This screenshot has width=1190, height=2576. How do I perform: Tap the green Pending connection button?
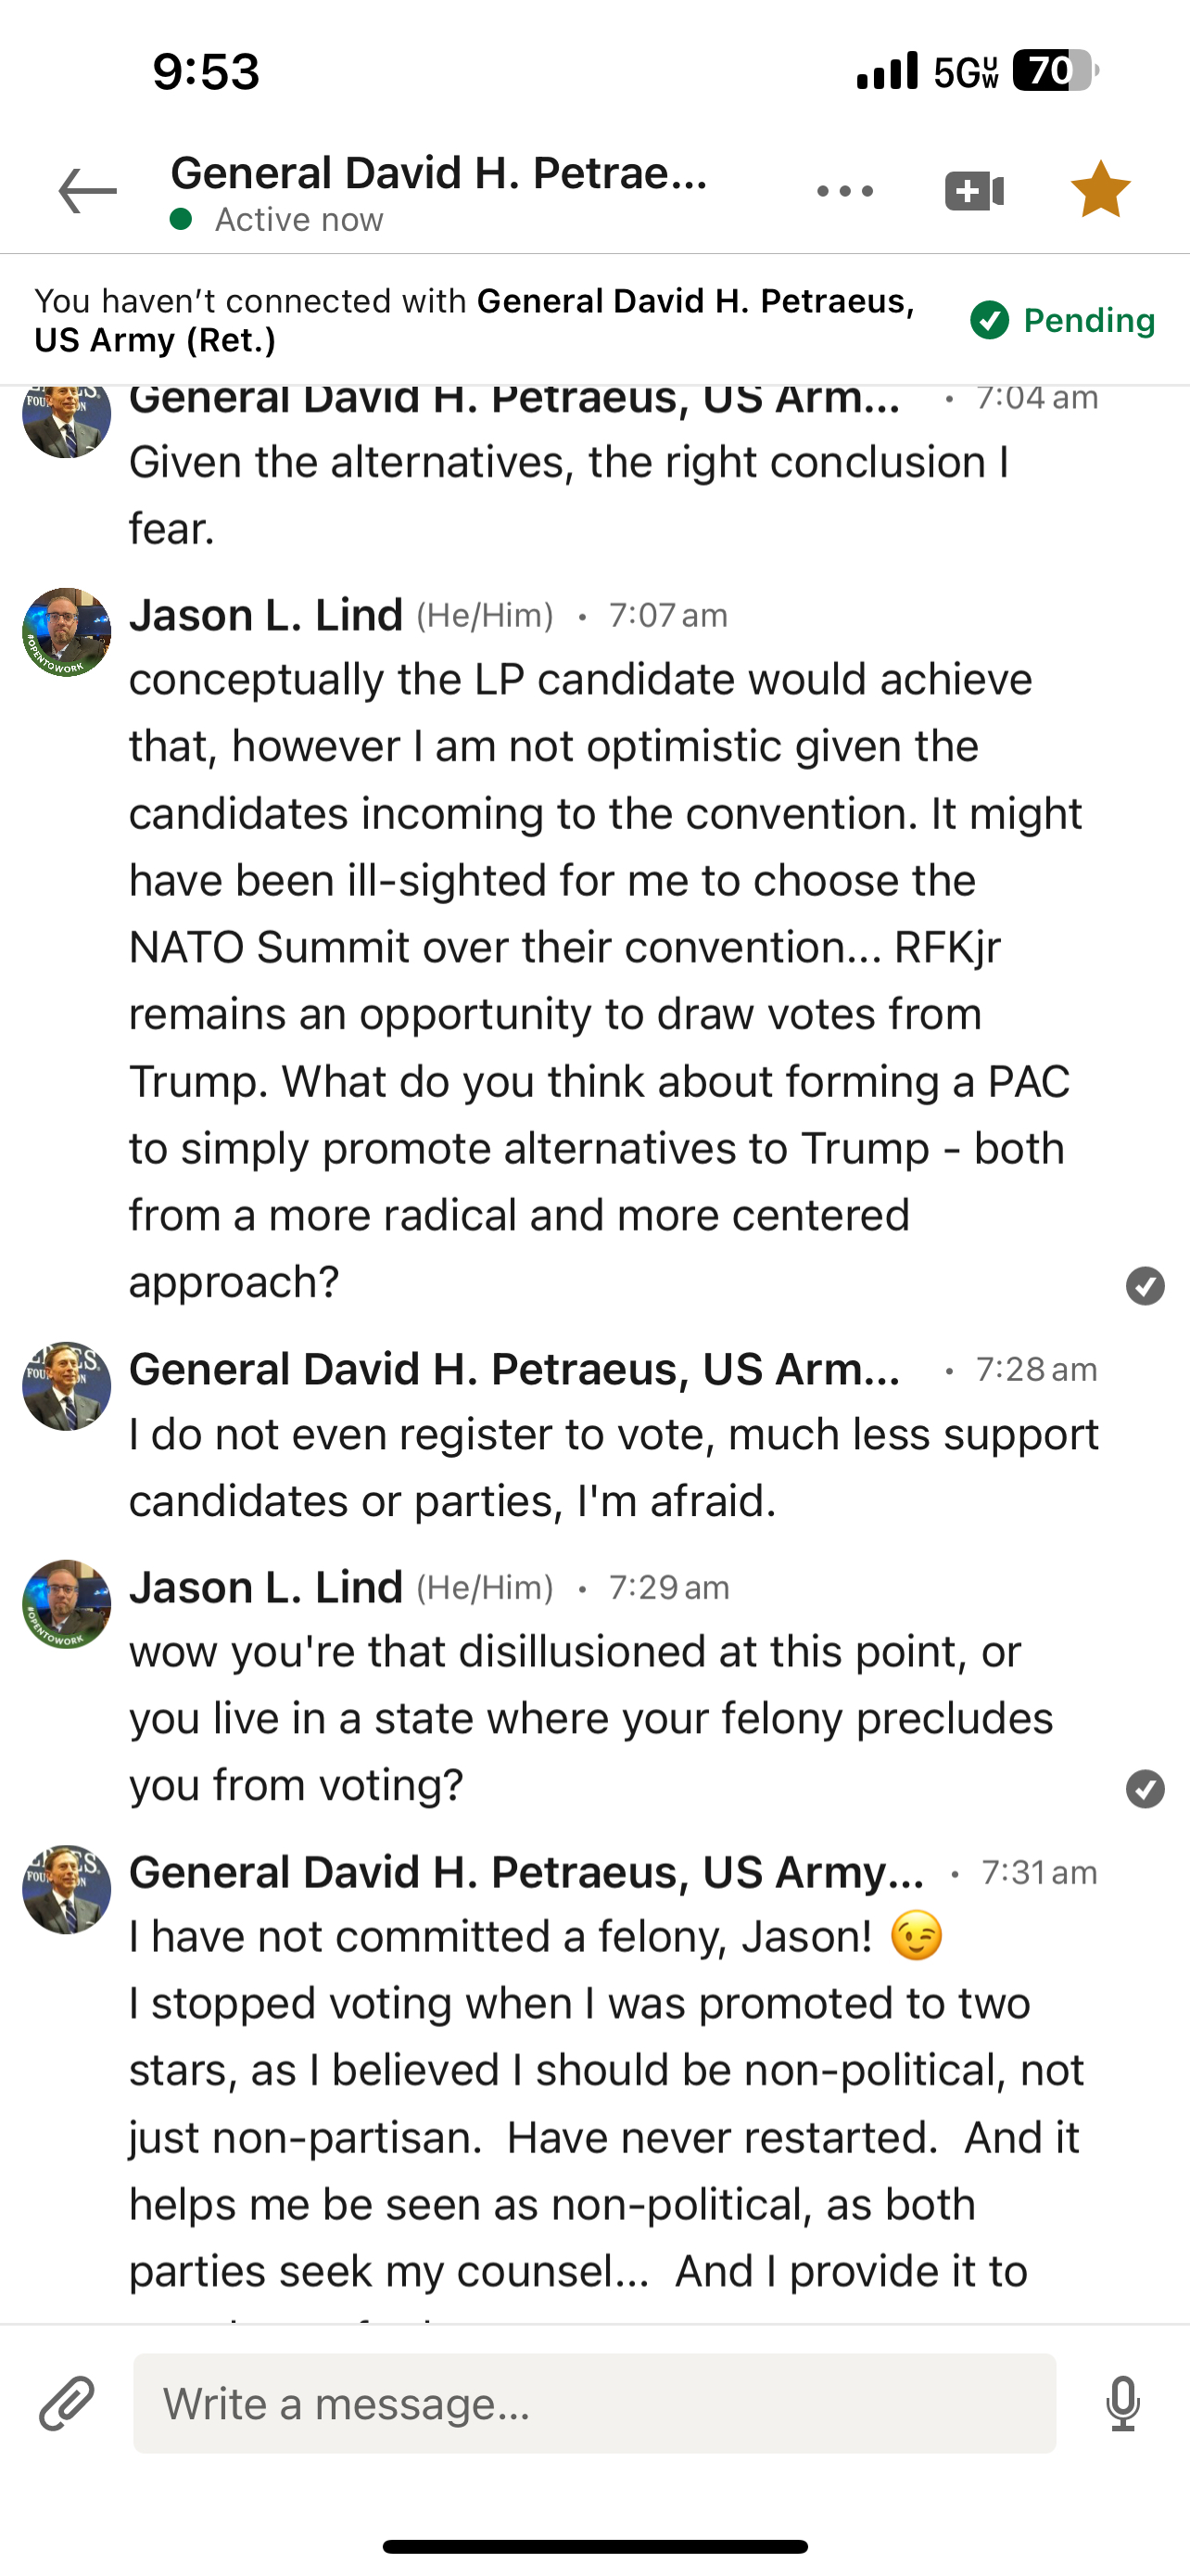point(1063,320)
